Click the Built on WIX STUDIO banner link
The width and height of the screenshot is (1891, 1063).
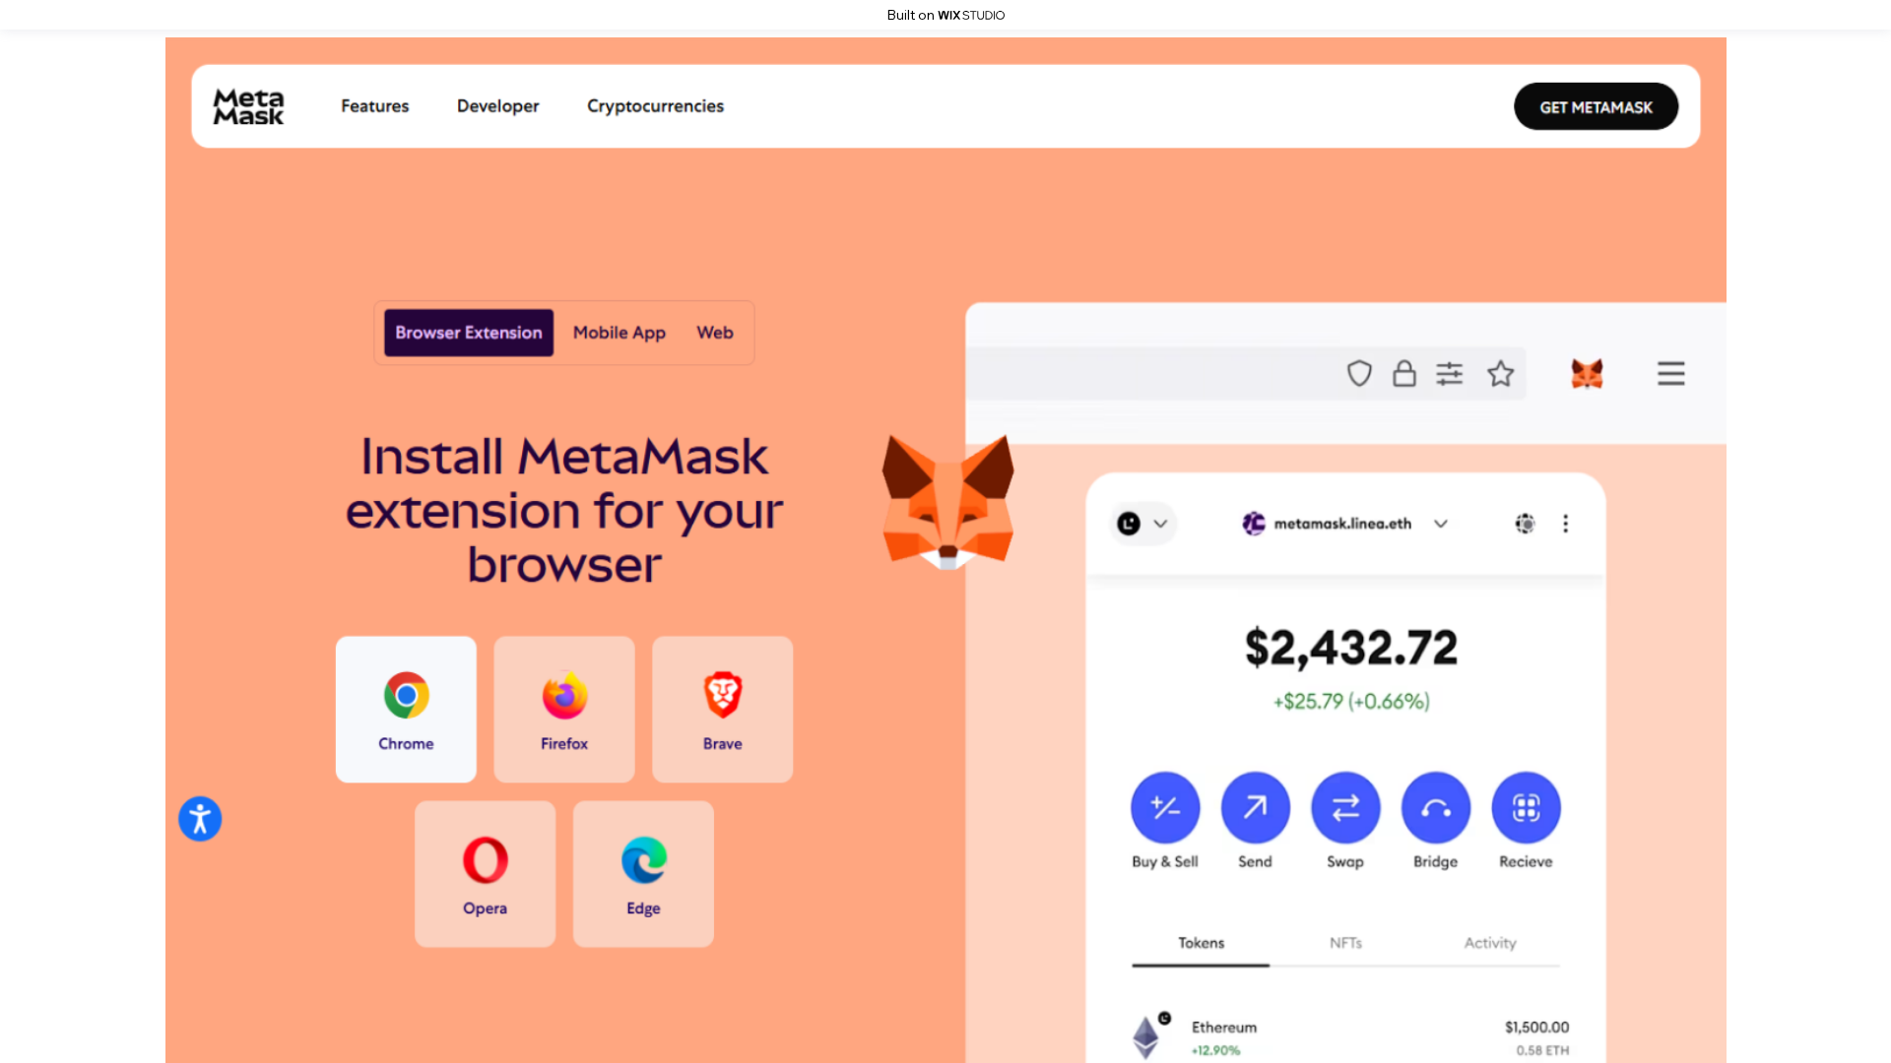tap(945, 15)
